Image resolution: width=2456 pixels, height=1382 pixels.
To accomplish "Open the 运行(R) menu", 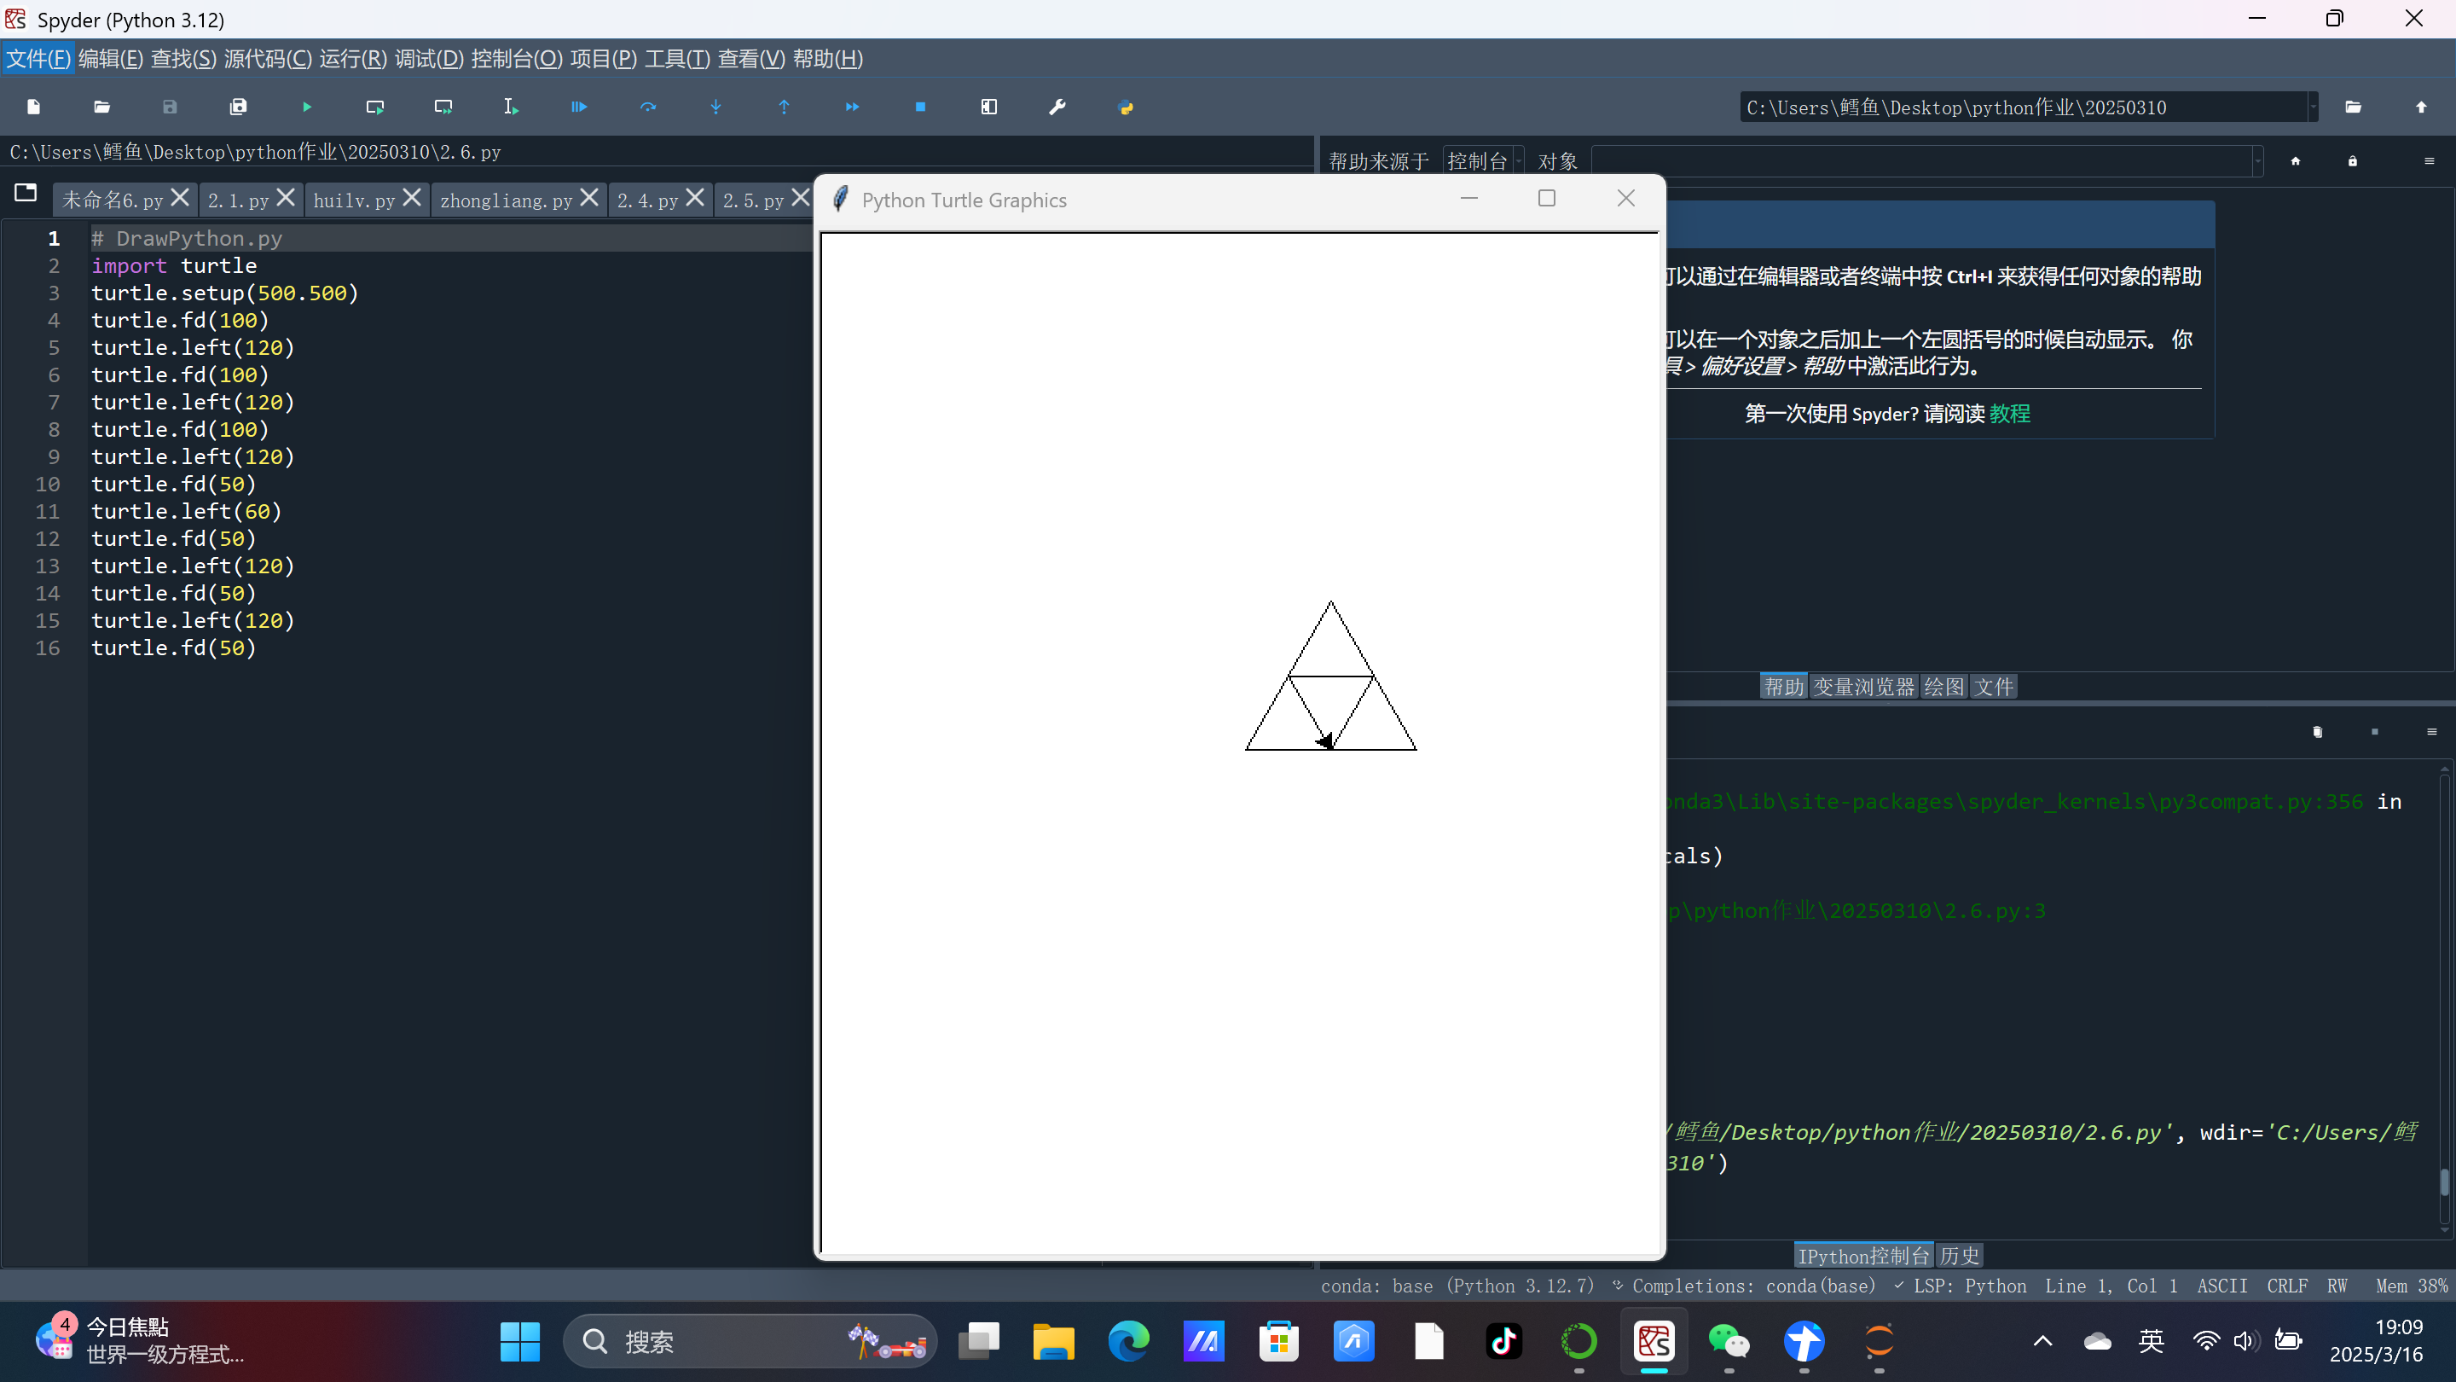I will (x=353, y=59).
